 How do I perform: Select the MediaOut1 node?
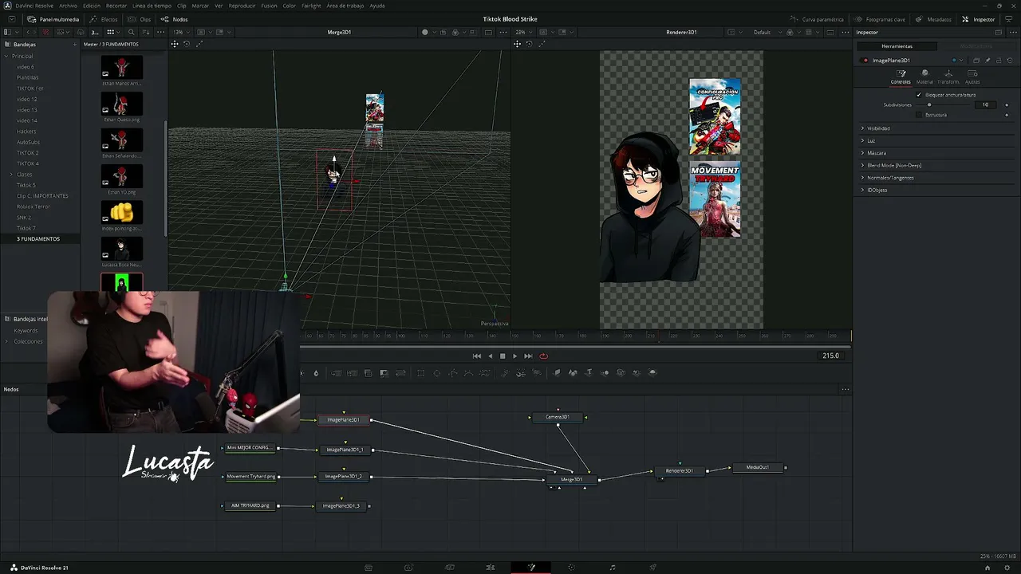pos(758,467)
